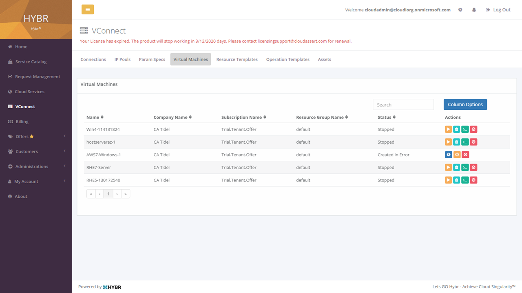Sort table by Resource Group Name column

coord(322,117)
